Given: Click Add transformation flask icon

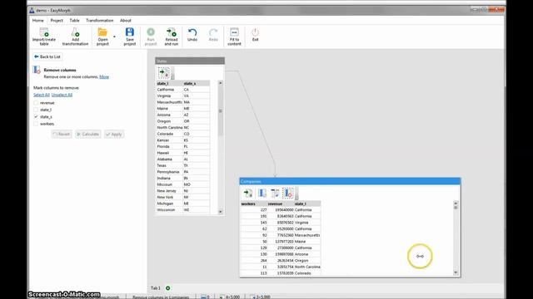Looking at the screenshot, I should [75, 32].
